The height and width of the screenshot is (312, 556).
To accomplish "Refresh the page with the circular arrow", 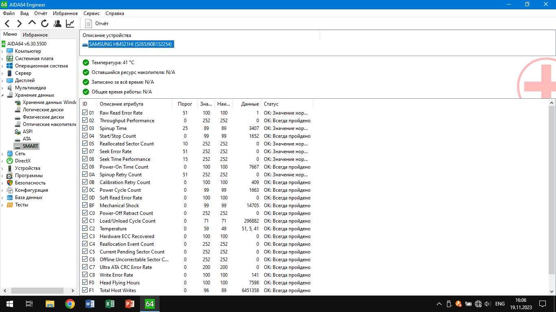I will [44, 24].
